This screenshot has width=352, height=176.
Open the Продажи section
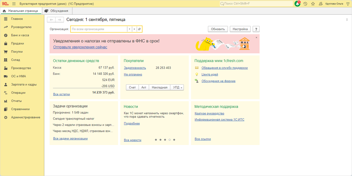[x=18, y=43]
